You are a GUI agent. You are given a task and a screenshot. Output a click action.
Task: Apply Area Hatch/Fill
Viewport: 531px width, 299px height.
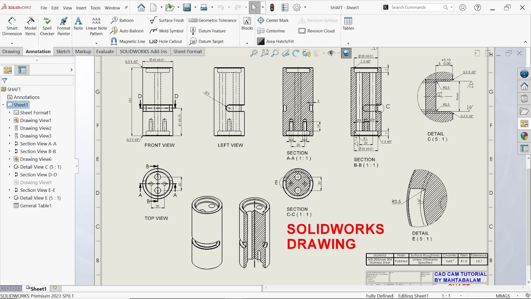[x=275, y=42]
